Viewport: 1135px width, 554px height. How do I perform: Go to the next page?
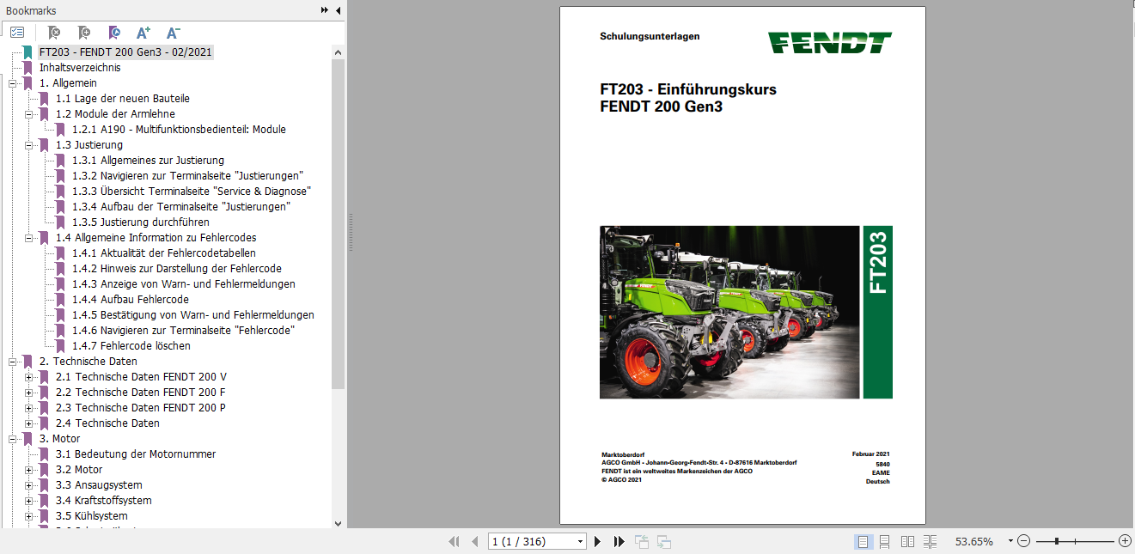[598, 541]
